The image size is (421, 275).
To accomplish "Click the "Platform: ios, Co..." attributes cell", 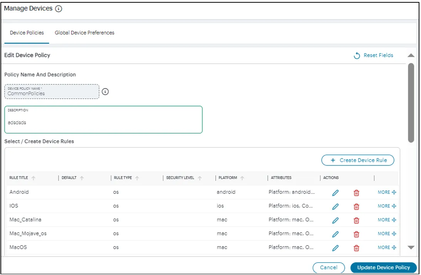I will (290, 206).
